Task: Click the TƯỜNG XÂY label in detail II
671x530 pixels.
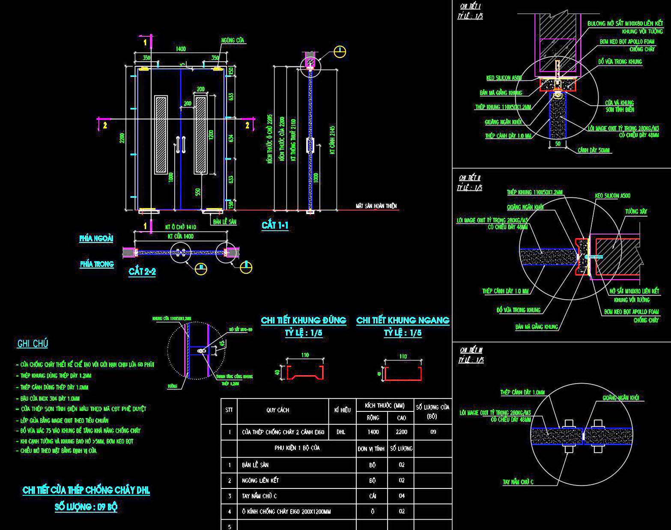Action: pyautogui.click(x=635, y=211)
